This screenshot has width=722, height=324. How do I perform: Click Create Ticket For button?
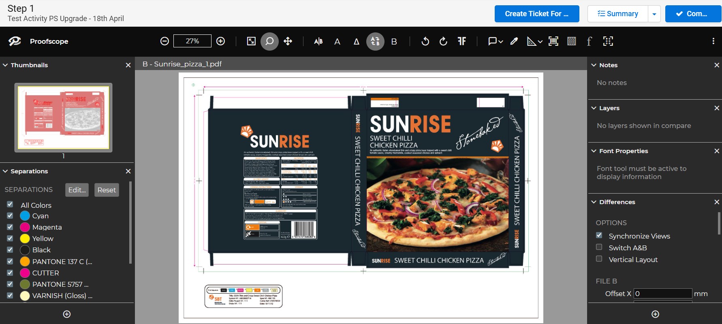coord(537,14)
